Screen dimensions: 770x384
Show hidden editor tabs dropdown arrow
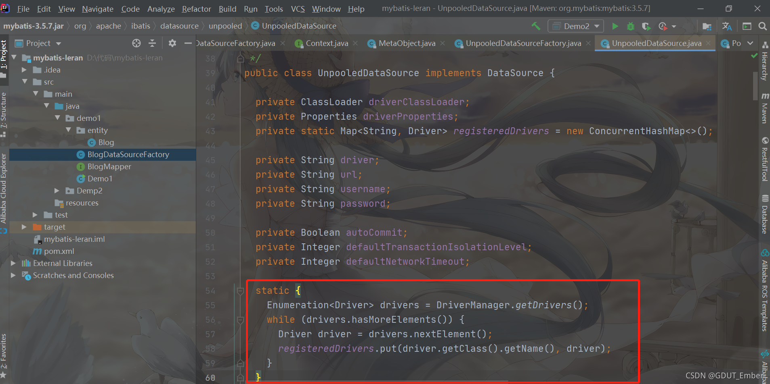[750, 43]
